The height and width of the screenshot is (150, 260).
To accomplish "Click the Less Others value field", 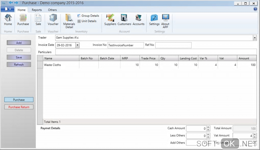I will pyautogui.click(x=197, y=136).
